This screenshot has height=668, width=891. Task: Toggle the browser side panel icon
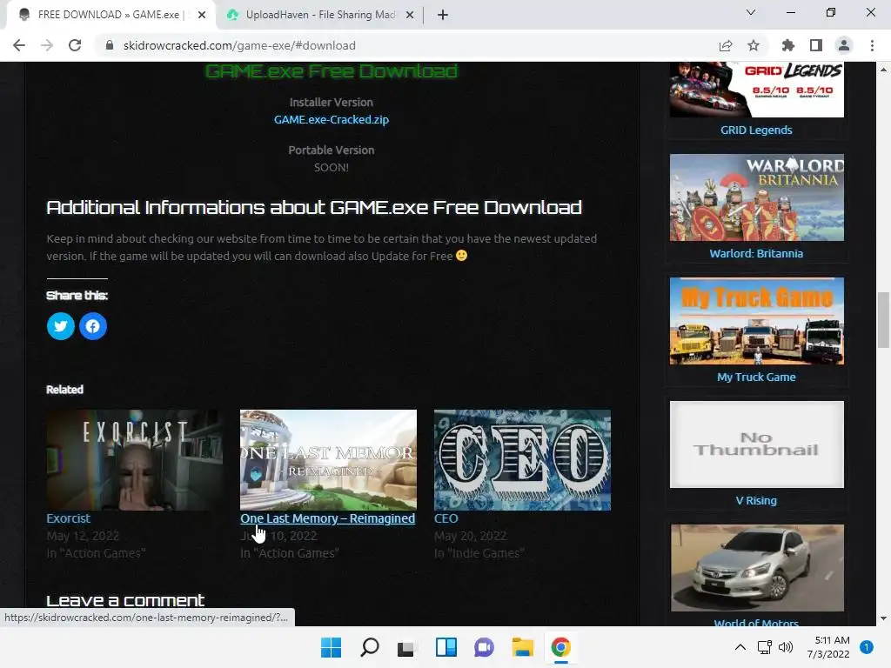pyautogui.click(x=816, y=45)
